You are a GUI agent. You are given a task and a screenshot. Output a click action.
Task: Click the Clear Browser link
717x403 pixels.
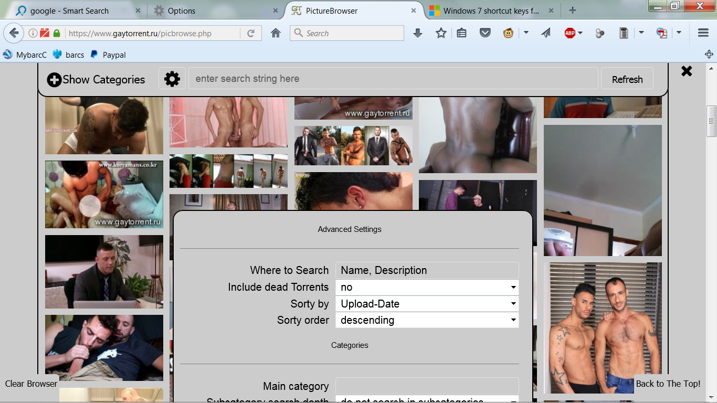pos(31,384)
